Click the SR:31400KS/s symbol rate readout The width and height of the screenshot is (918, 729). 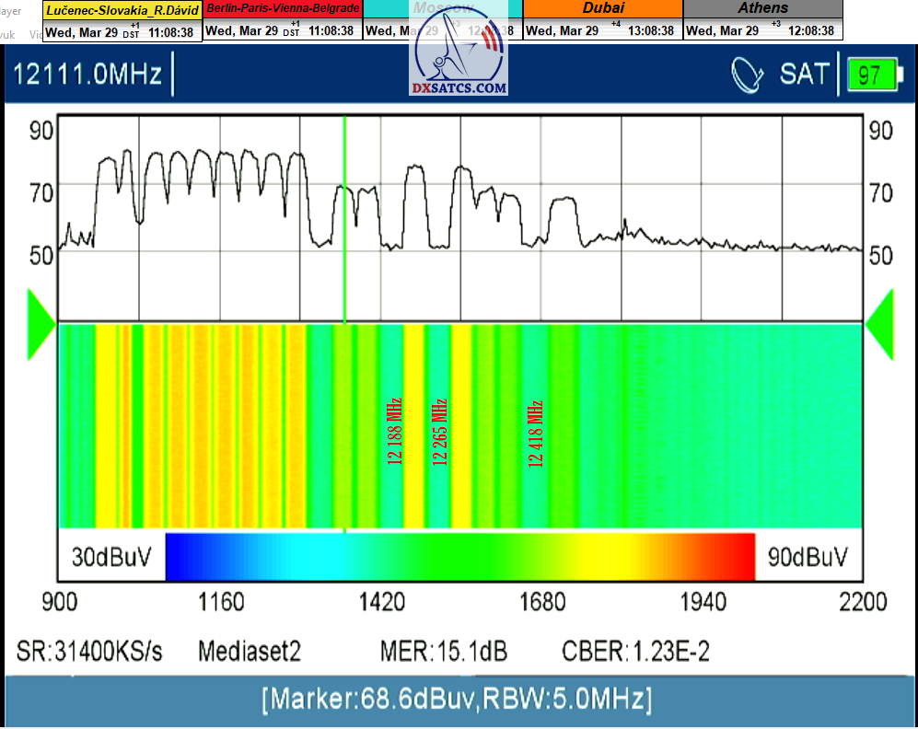(x=89, y=652)
